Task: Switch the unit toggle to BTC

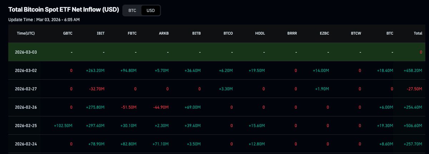Action: pos(132,10)
